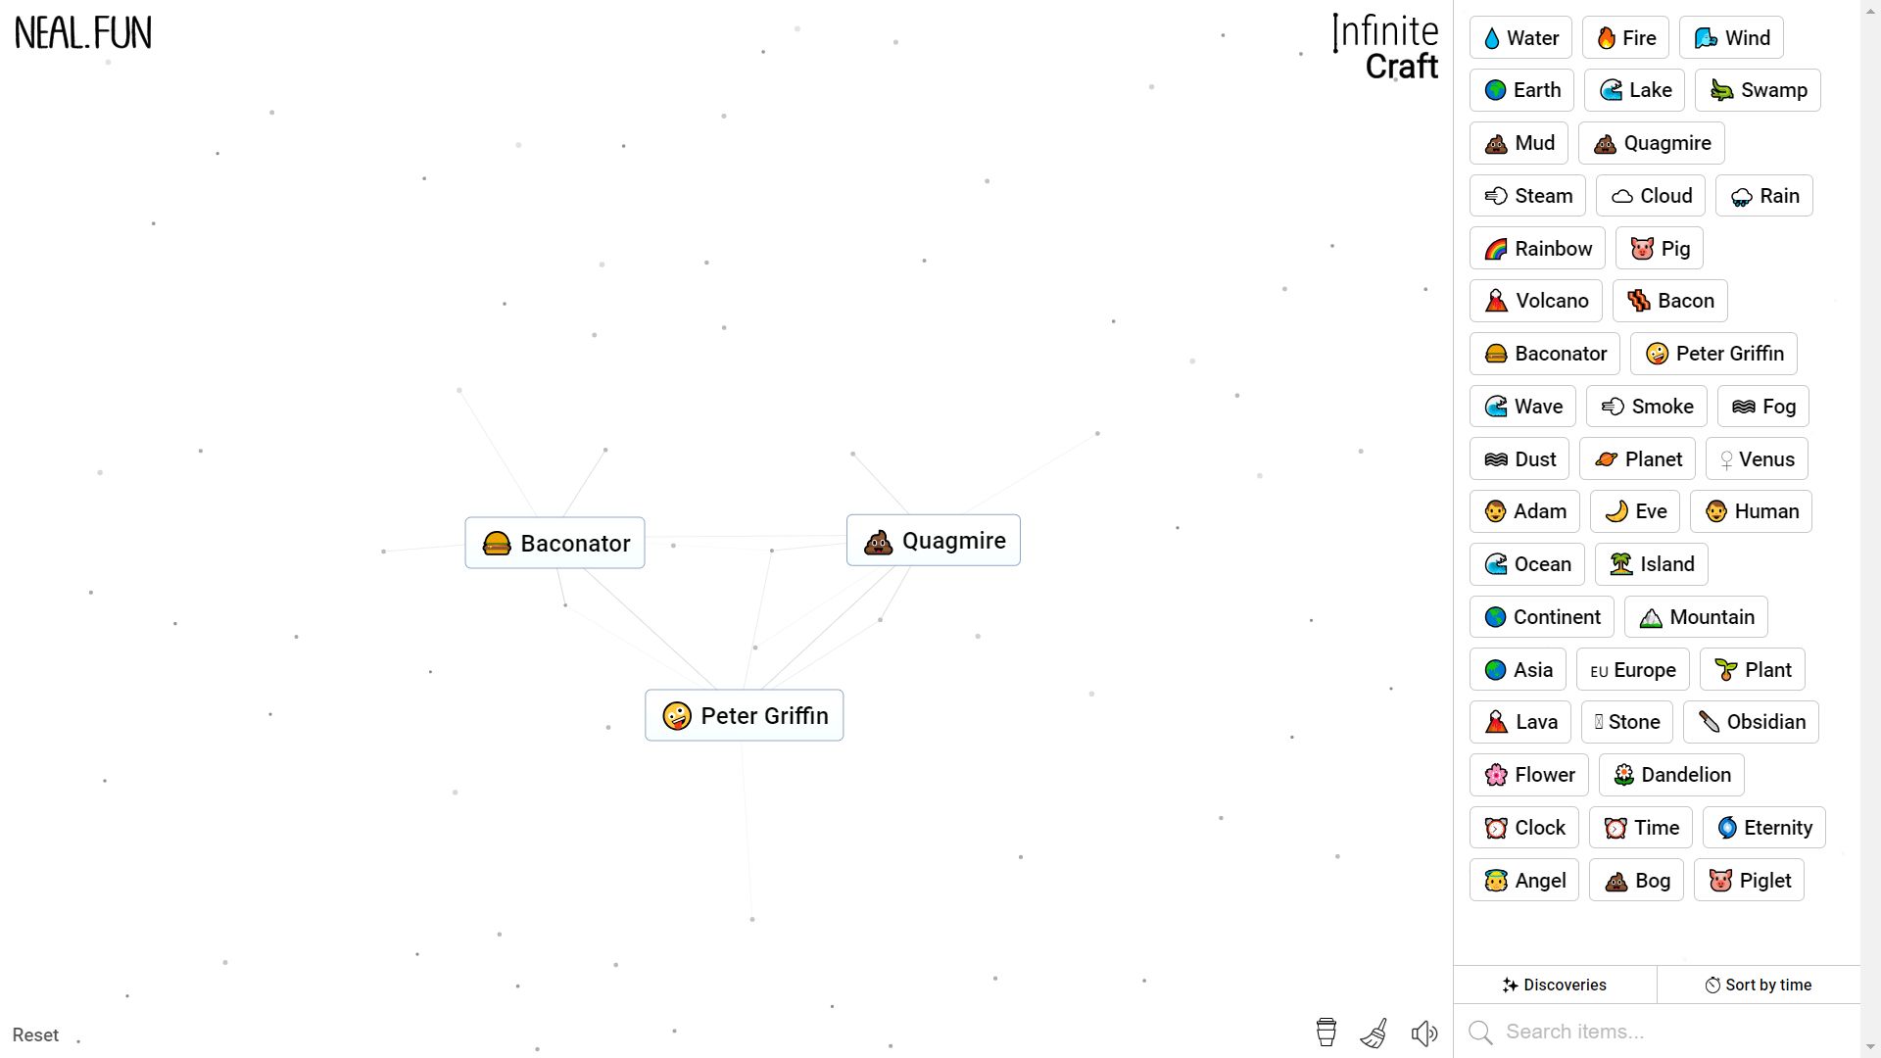Click the Peter Griffin element
Screen dimensions: 1881x1058
coord(745,714)
